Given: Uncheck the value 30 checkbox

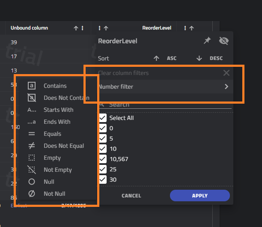Looking at the screenshot, I should tap(102, 179).
